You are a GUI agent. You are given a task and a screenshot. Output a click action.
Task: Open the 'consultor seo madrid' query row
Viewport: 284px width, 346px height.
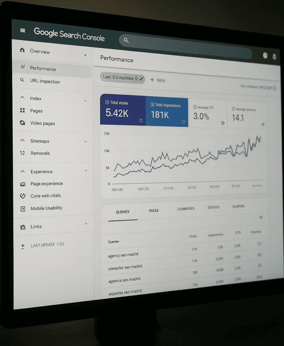tap(125, 268)
